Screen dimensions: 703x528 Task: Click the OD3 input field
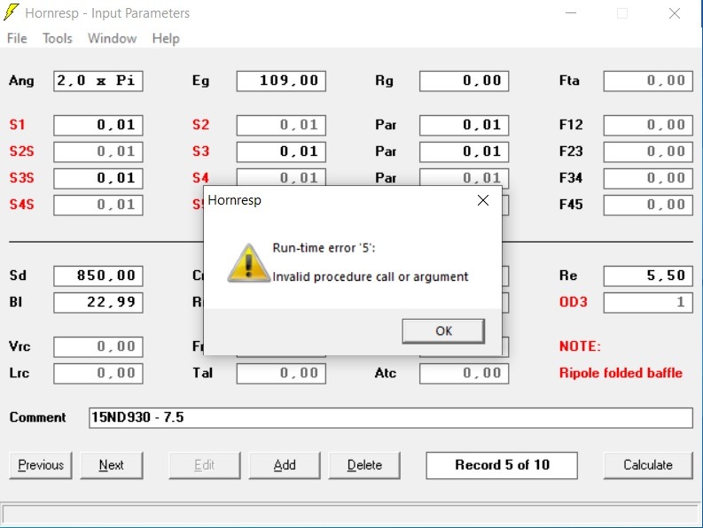pos(648,303)
